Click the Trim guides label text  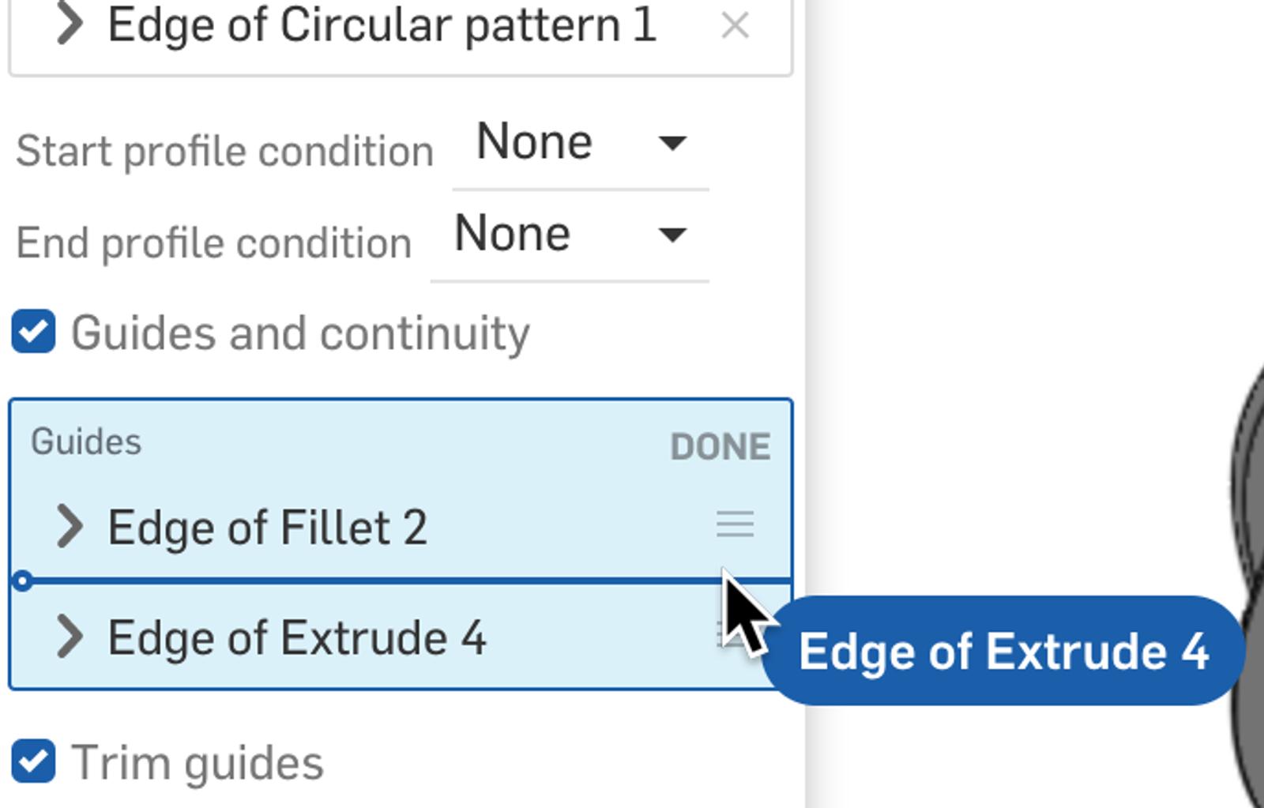[x=197, y=763]
